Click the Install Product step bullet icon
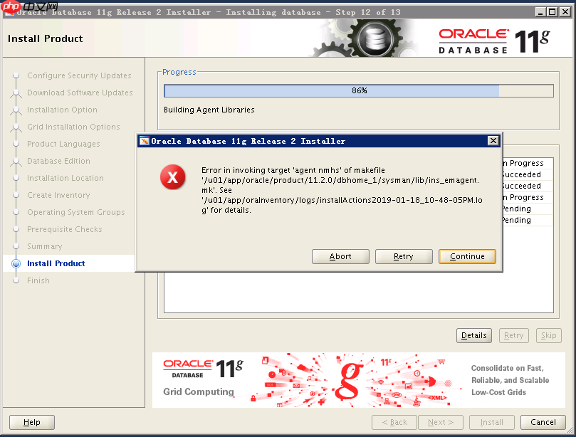The height and width of the screenshot is (437, 576). pos(16,263)
